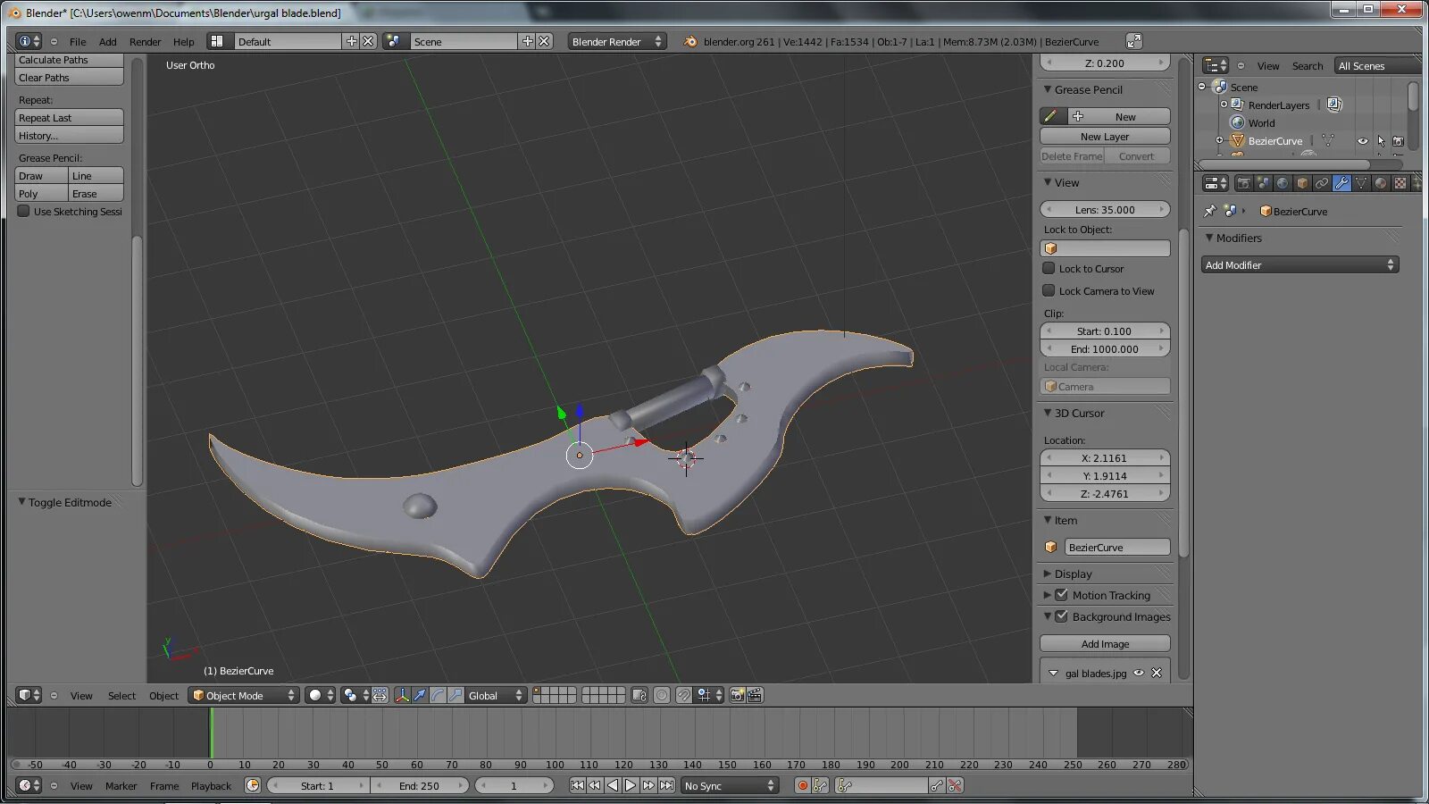Viewport: 1429px width, 804px height.
Task: Click the Item name BezierCurve field
Action: [1116, 547]
